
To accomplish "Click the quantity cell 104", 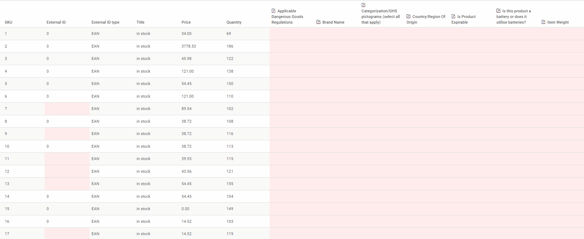I will pyautogui.click(x=230, y=196).
